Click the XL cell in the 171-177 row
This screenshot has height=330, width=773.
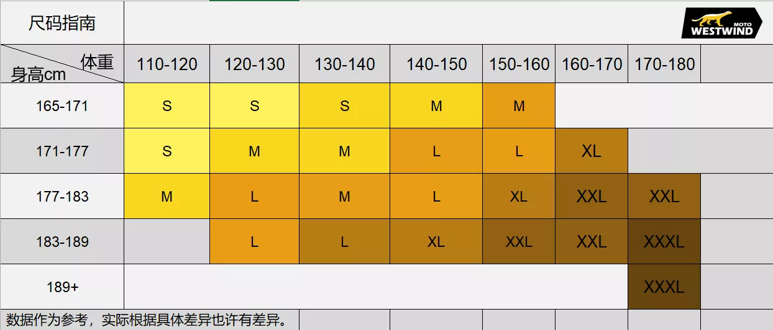(591, 151)
